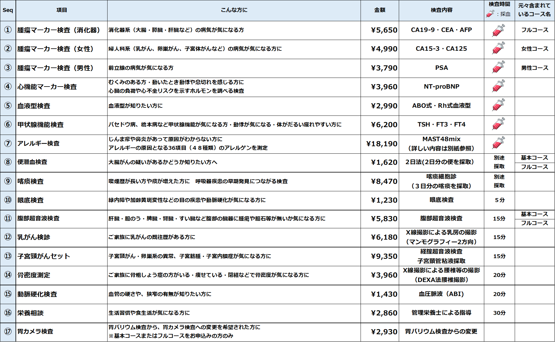This screenshot has height=342, width=555.
Task: Click the 便潜血検査 item cell
Action: (x=62, y=162)
